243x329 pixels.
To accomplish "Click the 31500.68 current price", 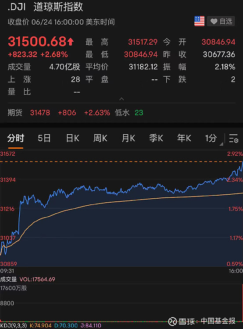I will (x=41, y=41).
